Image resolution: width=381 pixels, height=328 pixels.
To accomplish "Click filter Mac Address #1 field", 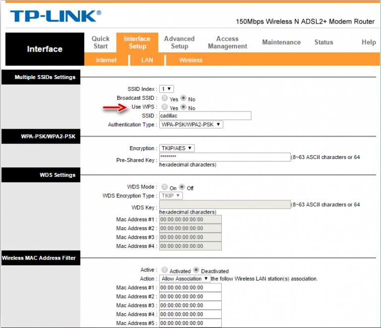I will coord(190,287).
